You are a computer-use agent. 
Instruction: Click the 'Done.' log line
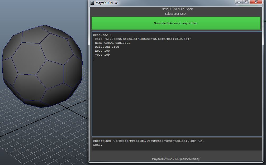[x=98, y=145]
